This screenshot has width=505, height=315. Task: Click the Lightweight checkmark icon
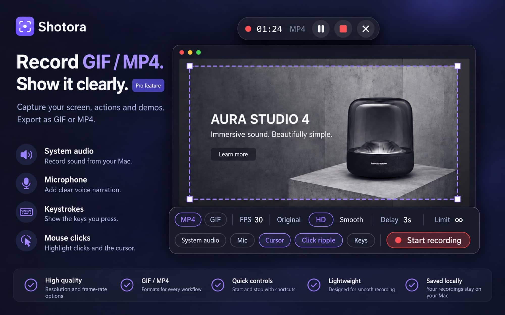(314, 285)
